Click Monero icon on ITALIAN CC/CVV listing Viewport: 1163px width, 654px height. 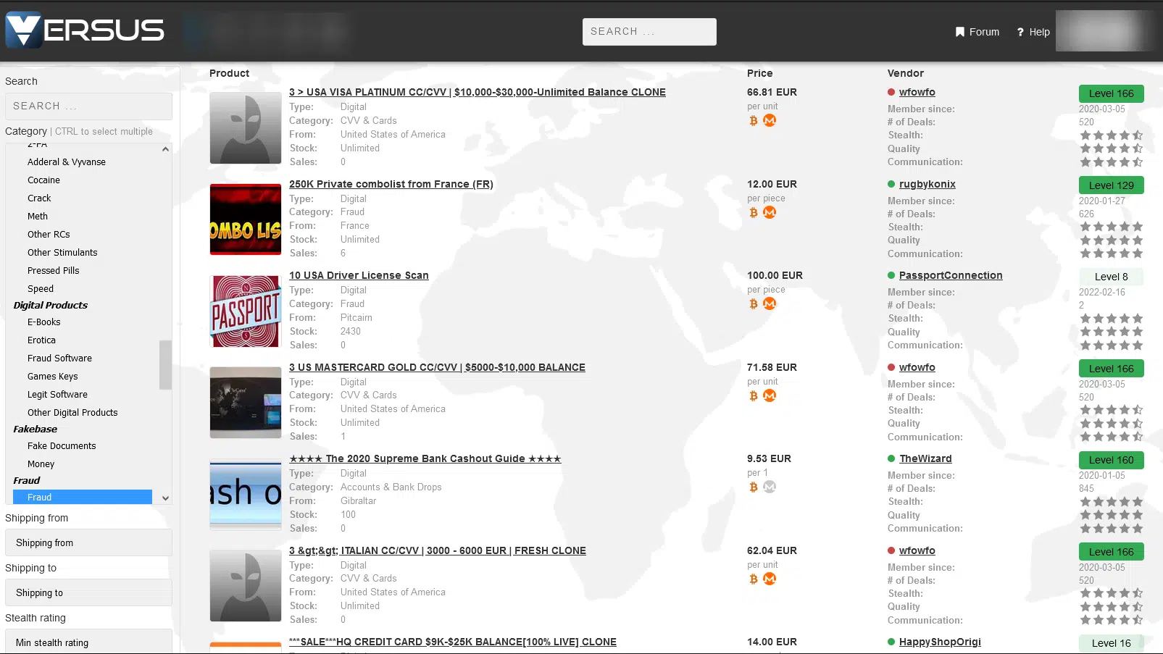coord(770,579)
